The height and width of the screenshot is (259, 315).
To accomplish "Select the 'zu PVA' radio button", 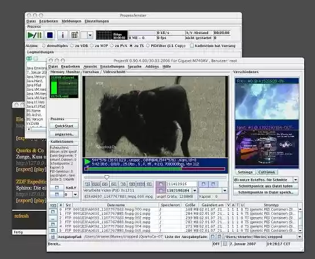I will click(x=111, y=46).
